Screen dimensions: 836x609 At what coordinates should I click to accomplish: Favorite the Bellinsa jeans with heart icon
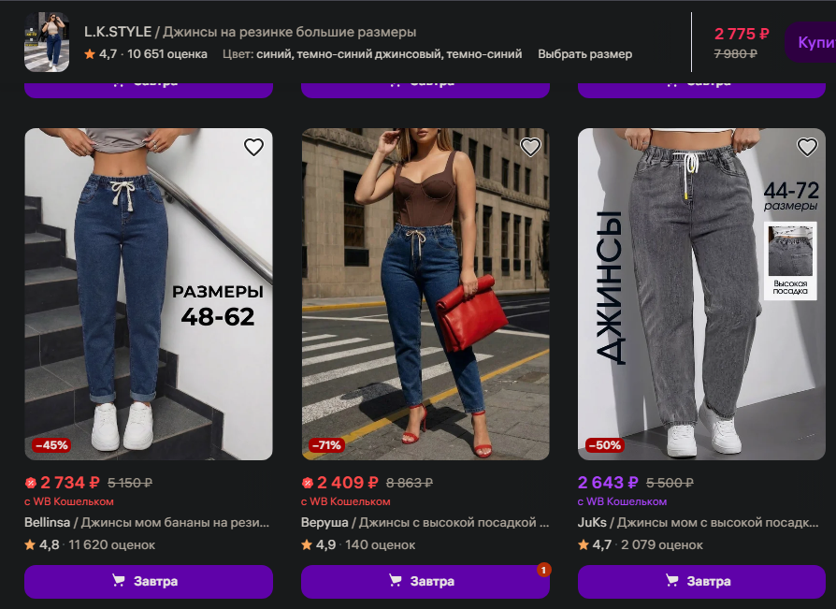(x=253, y=147)
